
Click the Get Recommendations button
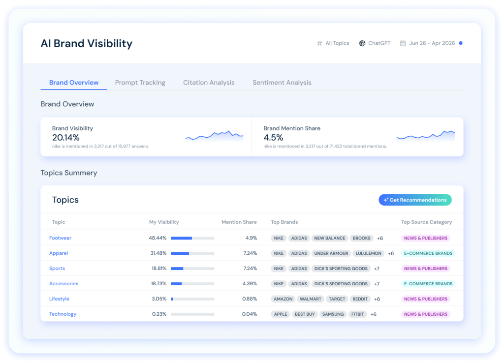(x=415, y=200)
